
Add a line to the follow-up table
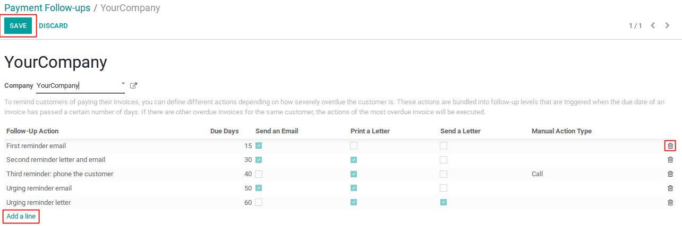[21, 216]
